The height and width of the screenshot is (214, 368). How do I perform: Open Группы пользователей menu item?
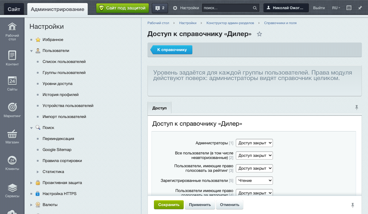coord(64,73)
